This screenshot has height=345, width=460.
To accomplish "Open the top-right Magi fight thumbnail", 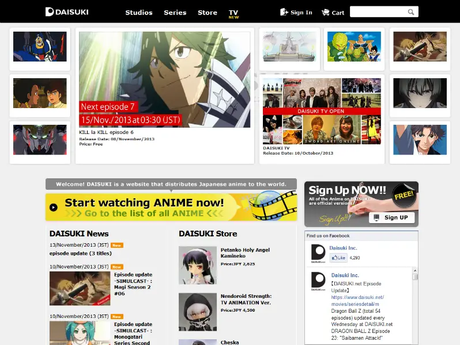I will (x=420, y=47).
